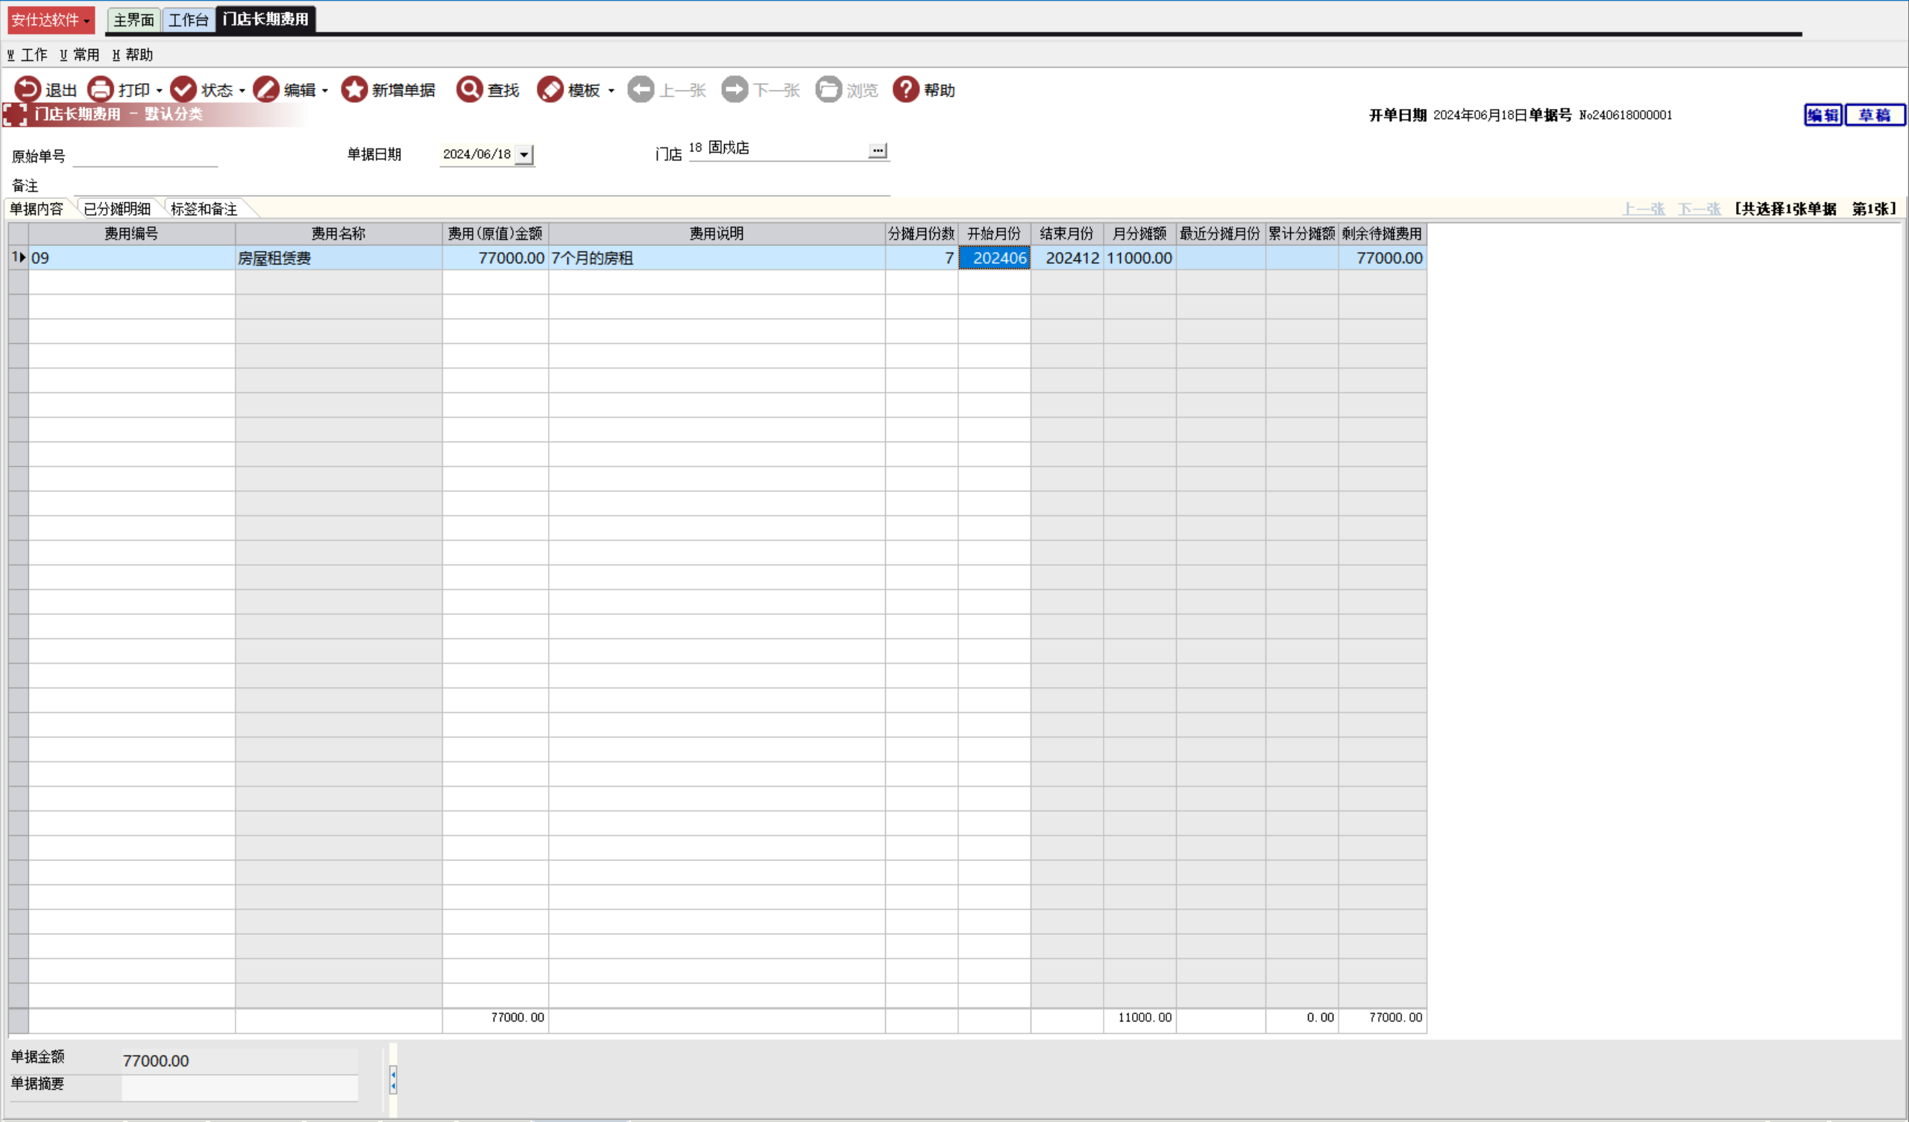1909x1122 pixels.
Task: Click the Exit (退出) toolbar icon
Action: click(x=28, y=89)
